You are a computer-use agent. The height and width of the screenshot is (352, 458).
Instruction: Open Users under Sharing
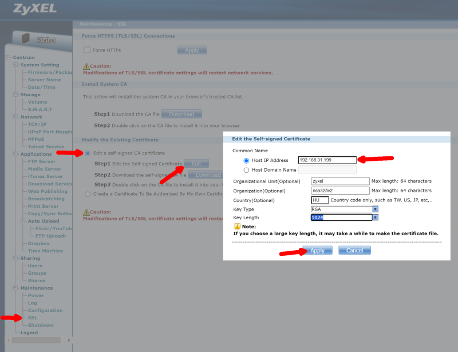click(x=35, y=266)
